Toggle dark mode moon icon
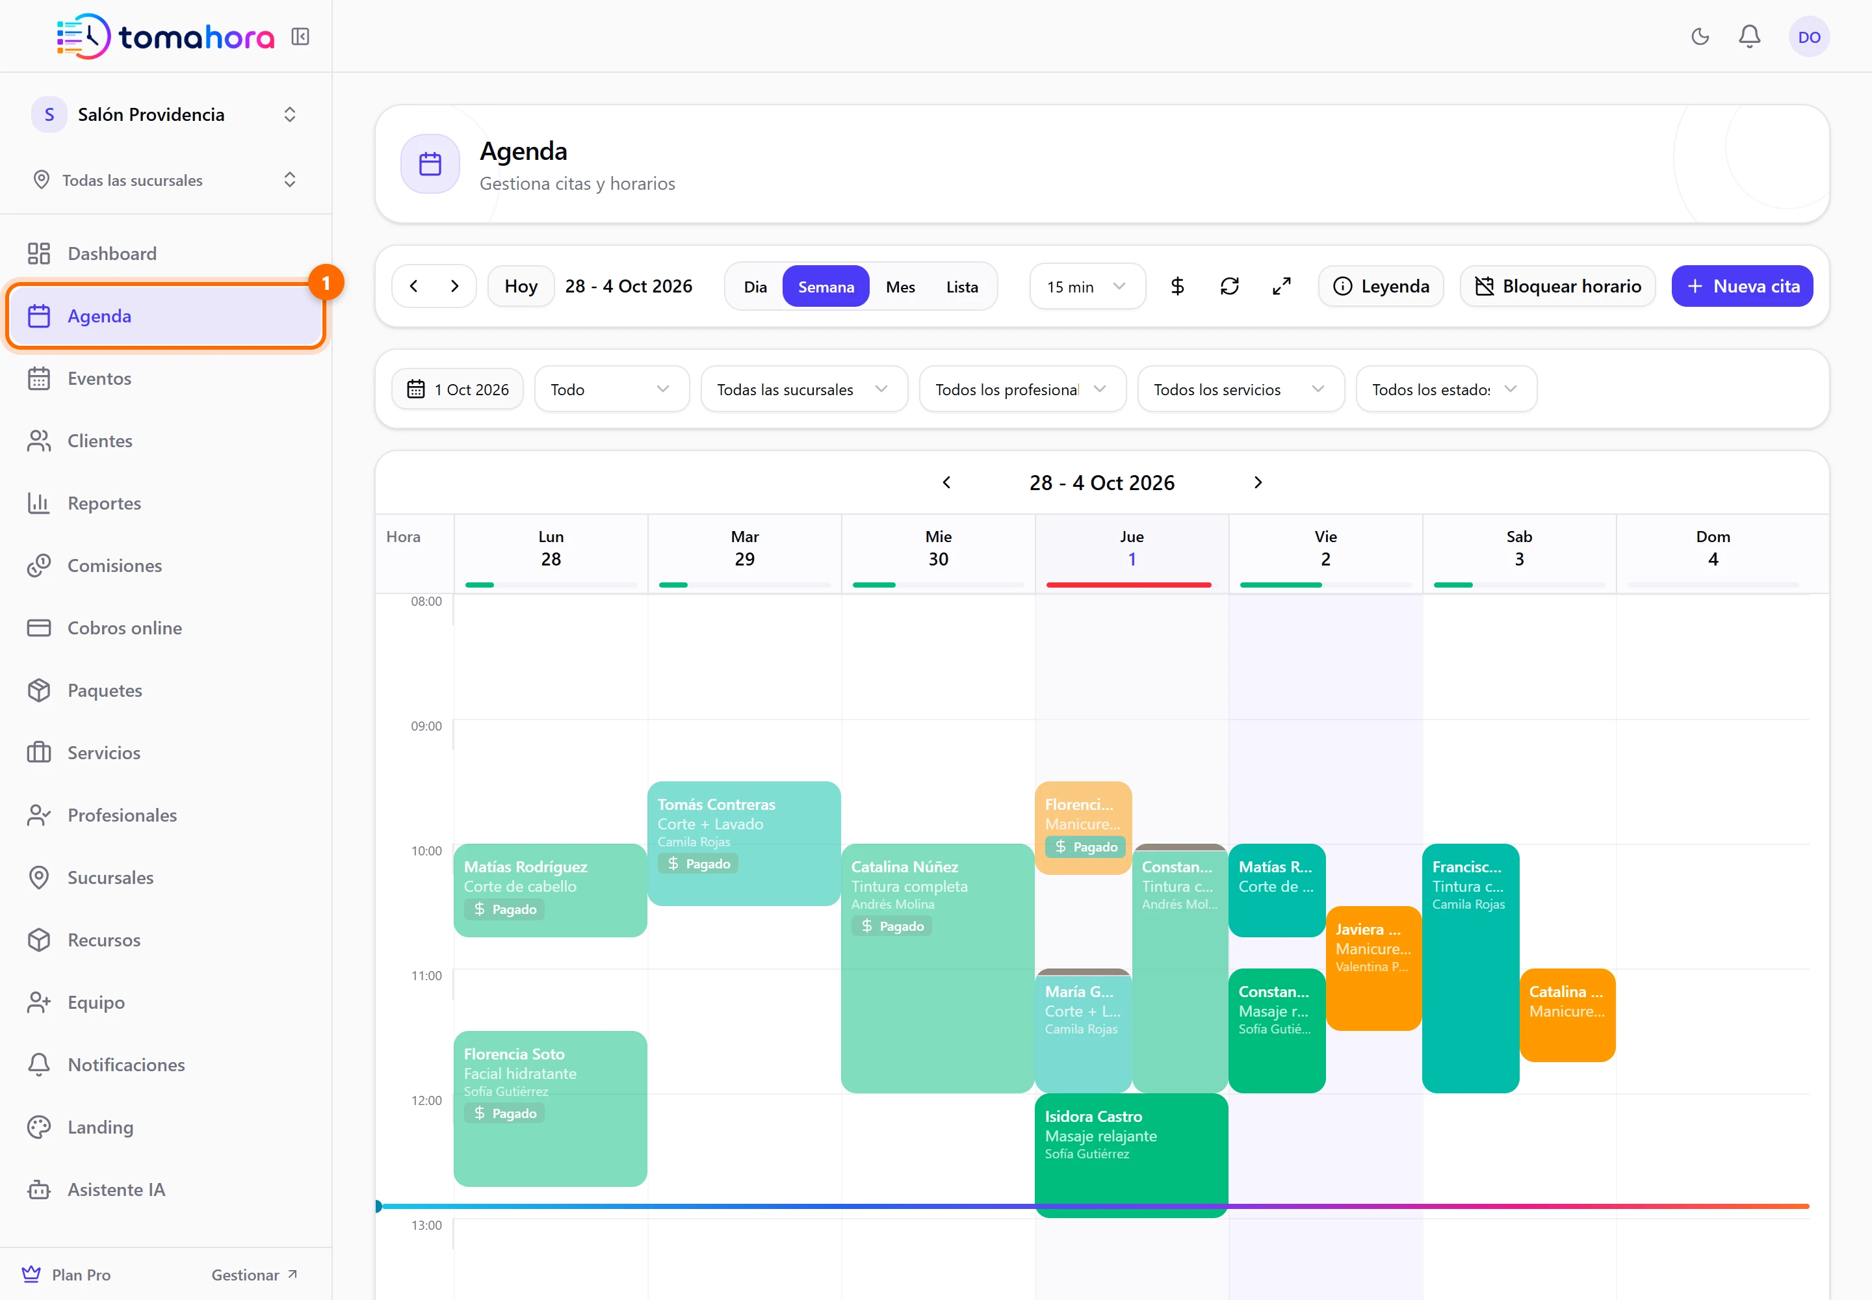This screenshot has height=1300, width=1872. point(1700,36)
